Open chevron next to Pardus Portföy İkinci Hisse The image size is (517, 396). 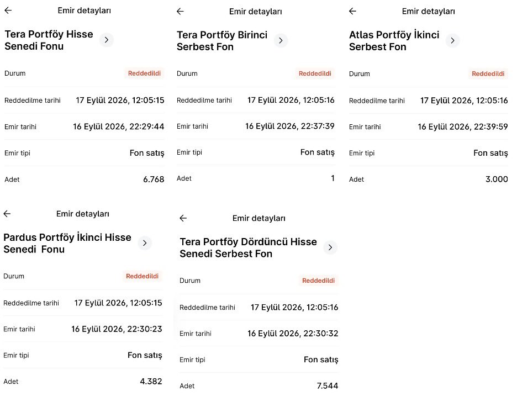[x=145, y=243]
